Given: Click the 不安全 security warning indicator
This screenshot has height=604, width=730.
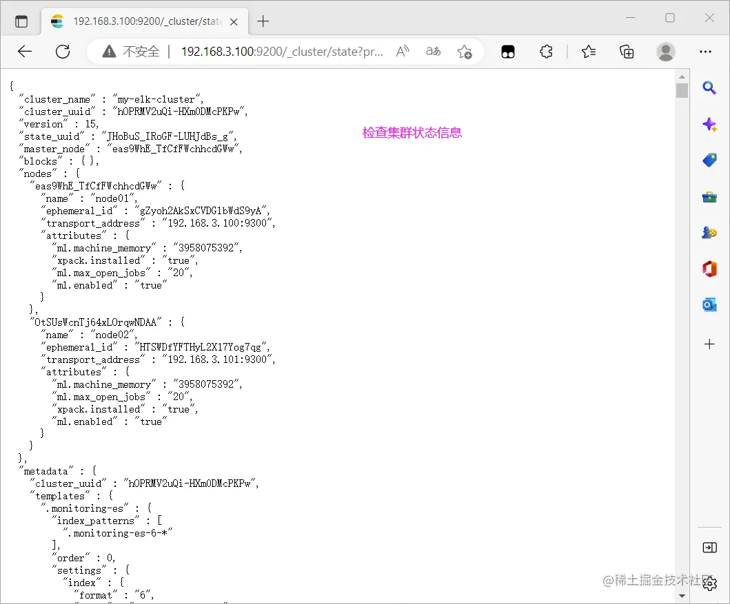Looking at the screenshot, I should point(131,52).
